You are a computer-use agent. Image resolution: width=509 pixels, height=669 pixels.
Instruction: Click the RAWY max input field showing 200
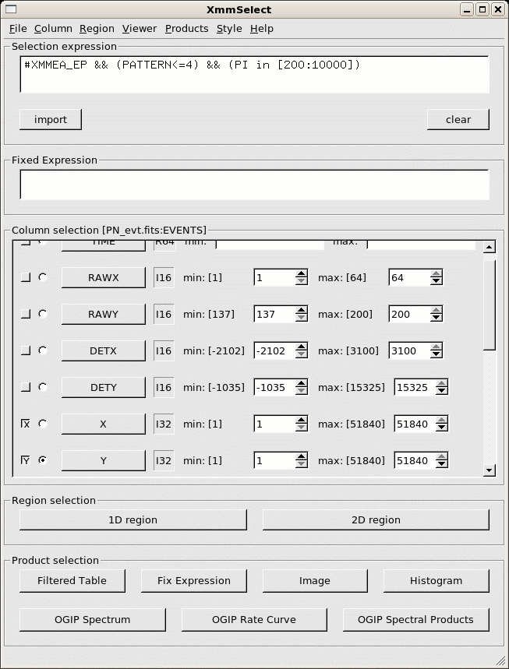(x=409, y=315)
